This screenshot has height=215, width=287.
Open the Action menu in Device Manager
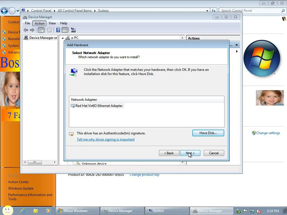point(40,23)
